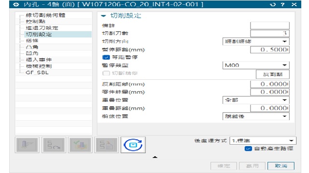Select 機械控制 in the left tree

click(39, 66)
